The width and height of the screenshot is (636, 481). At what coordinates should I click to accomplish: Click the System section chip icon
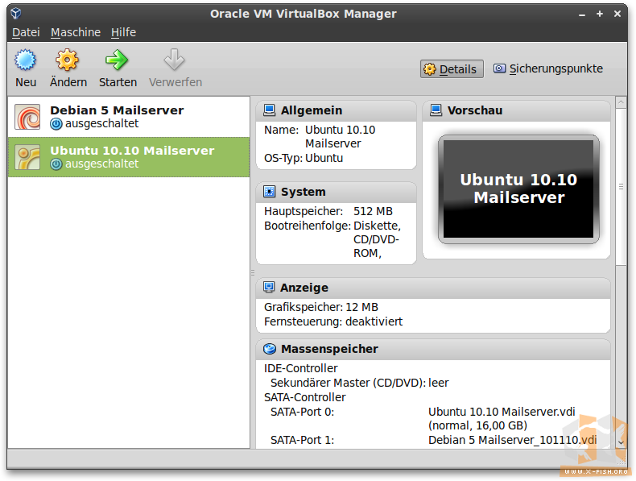click(x=270, y=192)
